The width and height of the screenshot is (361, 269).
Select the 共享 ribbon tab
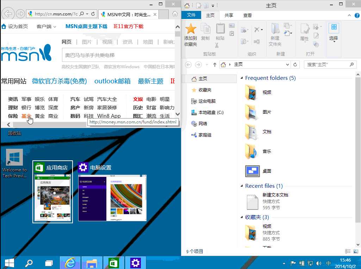pos(229,15)
